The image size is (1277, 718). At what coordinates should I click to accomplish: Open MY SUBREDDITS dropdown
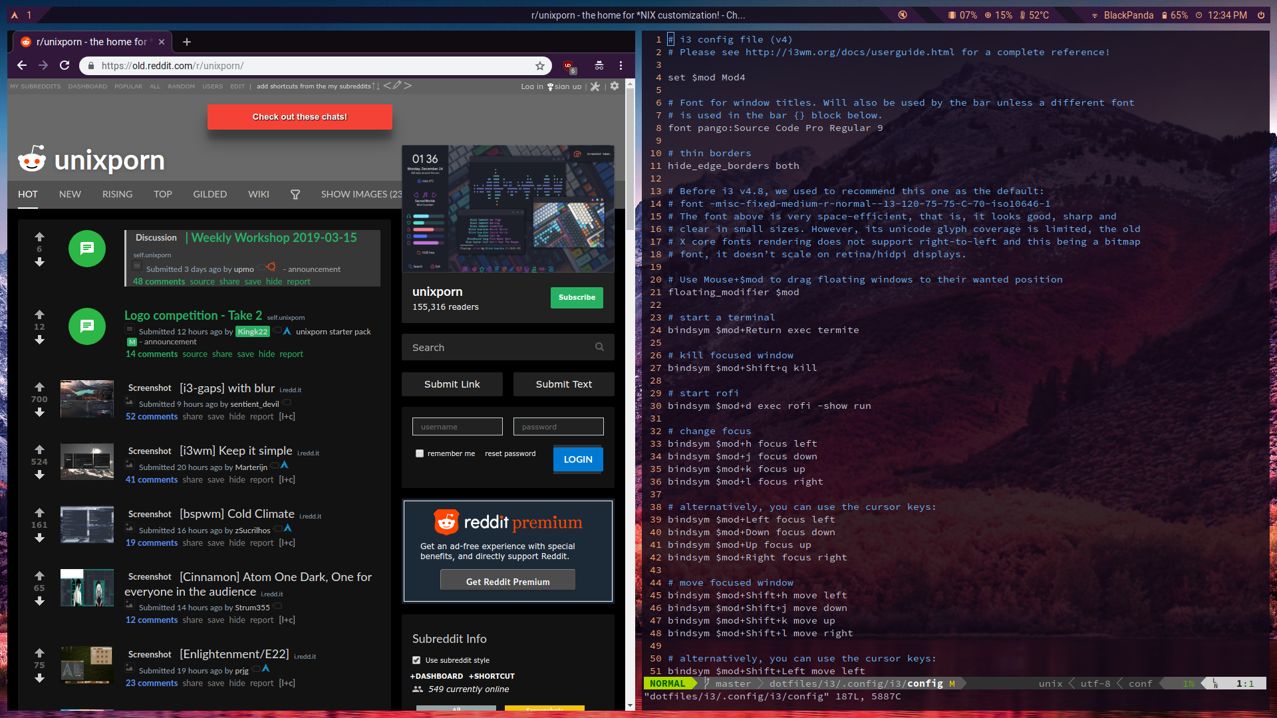[35, 86]
